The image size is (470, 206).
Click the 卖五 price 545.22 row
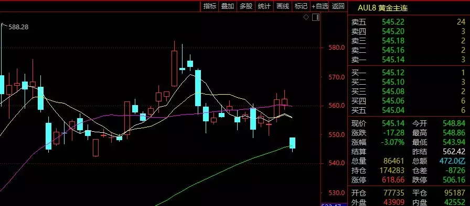pos(409,22)
